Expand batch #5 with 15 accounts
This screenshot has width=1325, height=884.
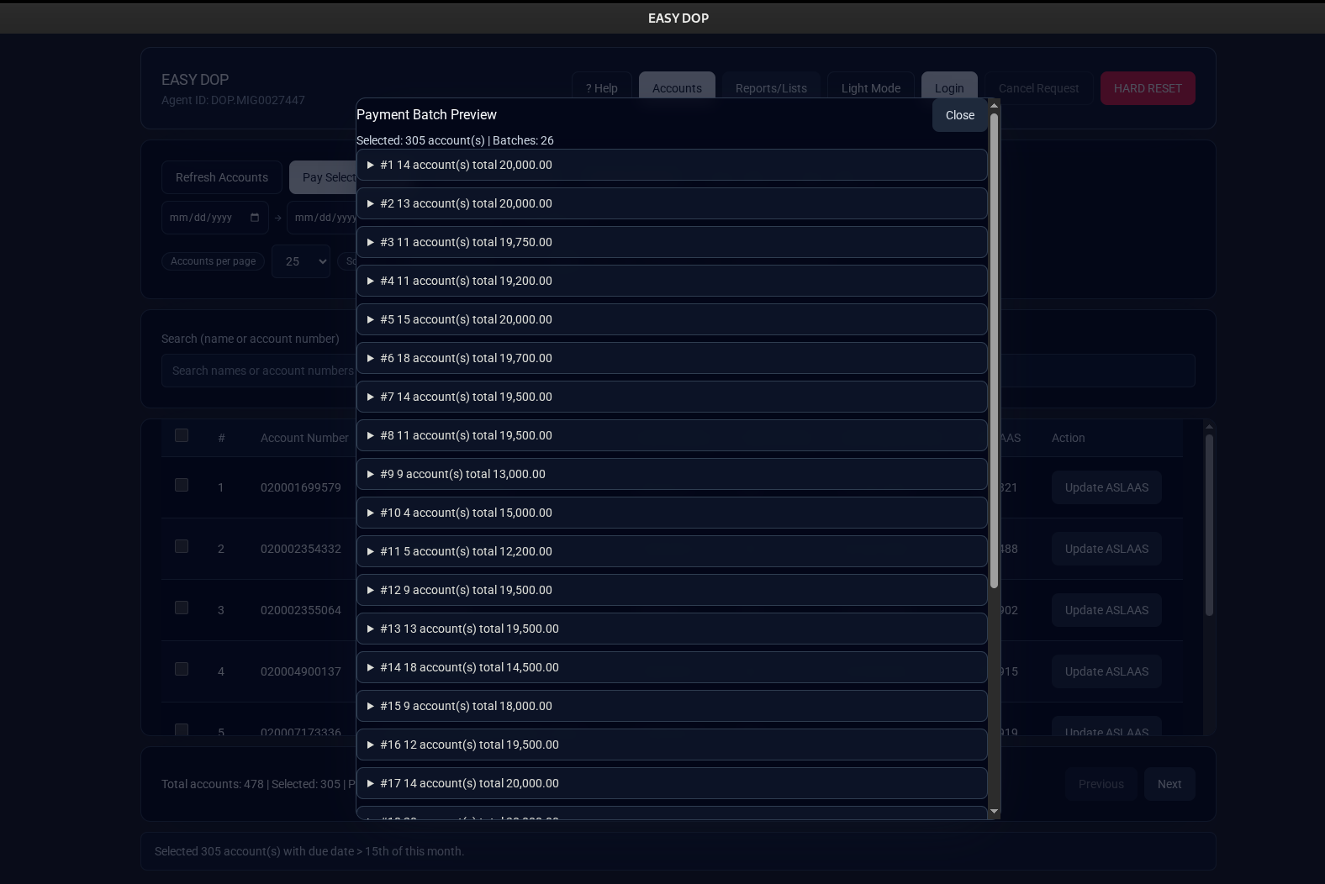point(672,319)
